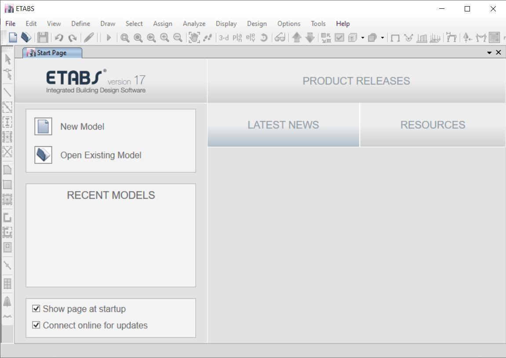Switch to the LATEST NEWS panel
The height and width of the screenshot is (358, 506).
point(284,125)
